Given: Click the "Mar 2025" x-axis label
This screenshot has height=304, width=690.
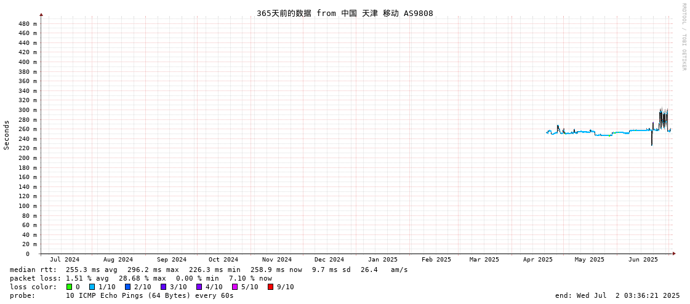Looking at the screenshot, I should [x=484, y=260].
